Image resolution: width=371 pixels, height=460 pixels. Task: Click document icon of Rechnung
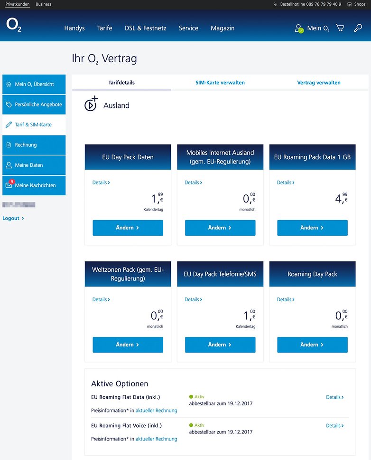click(9, 145)
